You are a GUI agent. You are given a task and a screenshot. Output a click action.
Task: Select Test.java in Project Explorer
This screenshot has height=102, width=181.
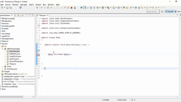click(x=12, y=64)
